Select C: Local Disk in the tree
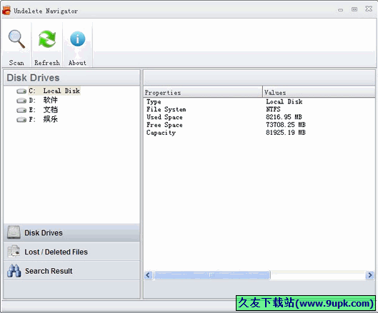378x313 pixels. (54, 91)
